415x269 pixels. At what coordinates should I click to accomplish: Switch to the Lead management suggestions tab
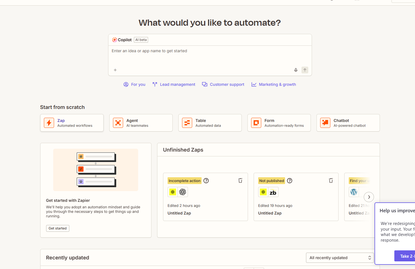tap(174, 84)
